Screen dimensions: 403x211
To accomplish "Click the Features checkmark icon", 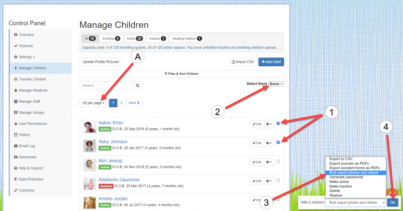I will (x=16, y=46).
